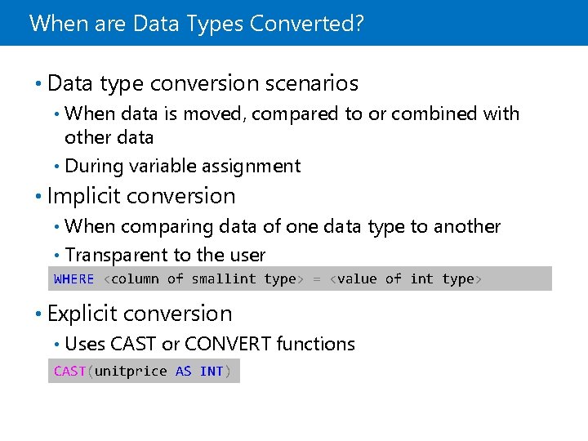Screen dimensions: 588x441
Task: Click the 'Implicit conversion' heading
Action: (x=141, y=196)
